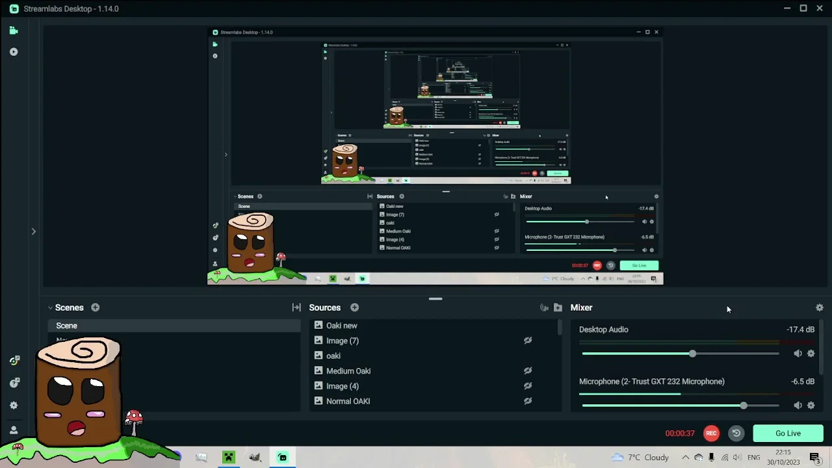Open Mixer advanced settings gear

(819, 307)
